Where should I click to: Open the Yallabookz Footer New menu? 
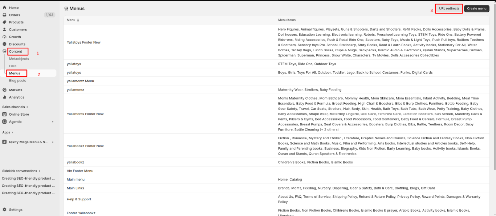coord(85,146)
